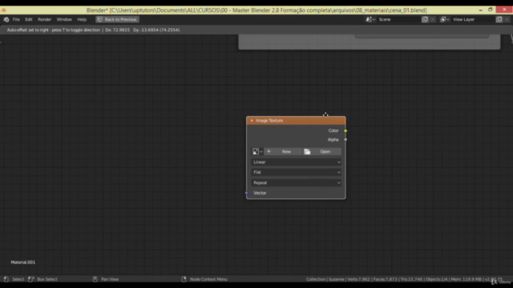Click the Vector input socket
This screenshot has height=288, width=513.
pyautogui.click(x=246, y=193)
